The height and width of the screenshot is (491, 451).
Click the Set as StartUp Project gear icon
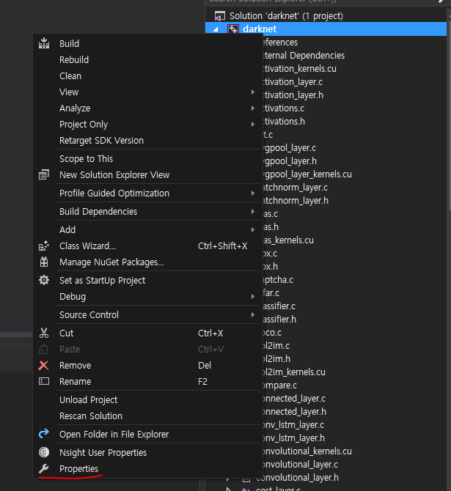[x=44, y=280]
